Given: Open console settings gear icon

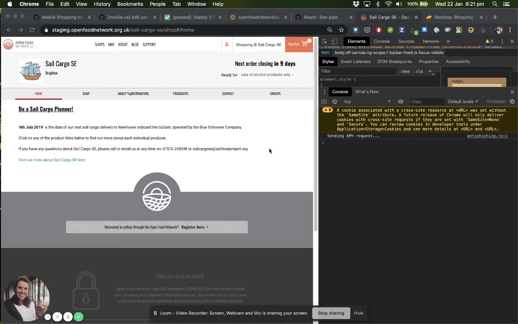Looking at the screenshot, I should [512, 102].
